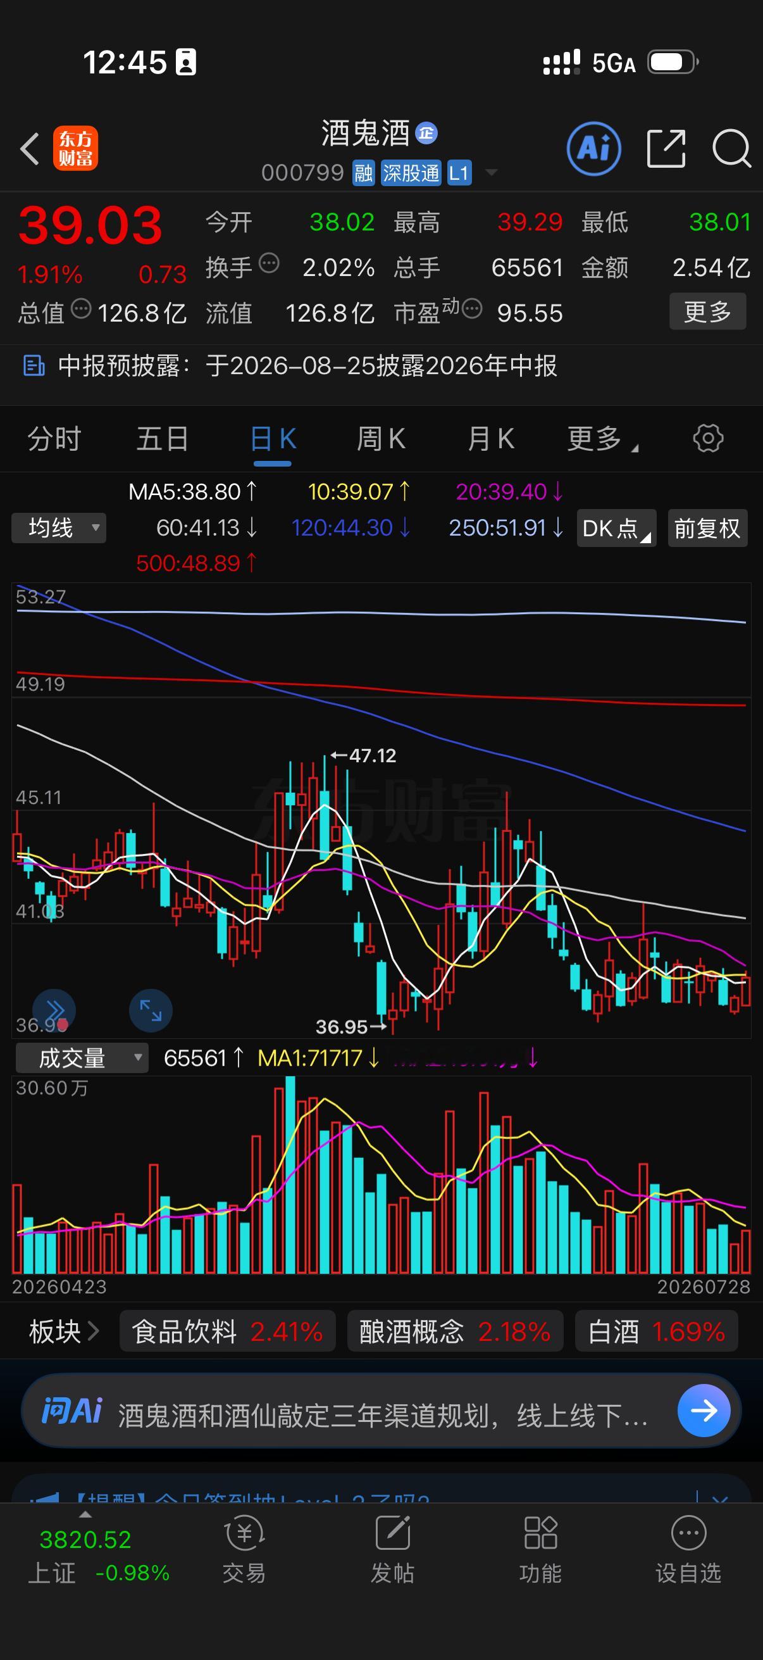The width and height of the screenshot is (763, 1660).
Task: Select the 日K chart tab
Action: pyautogui.click(x=273, y=439)
